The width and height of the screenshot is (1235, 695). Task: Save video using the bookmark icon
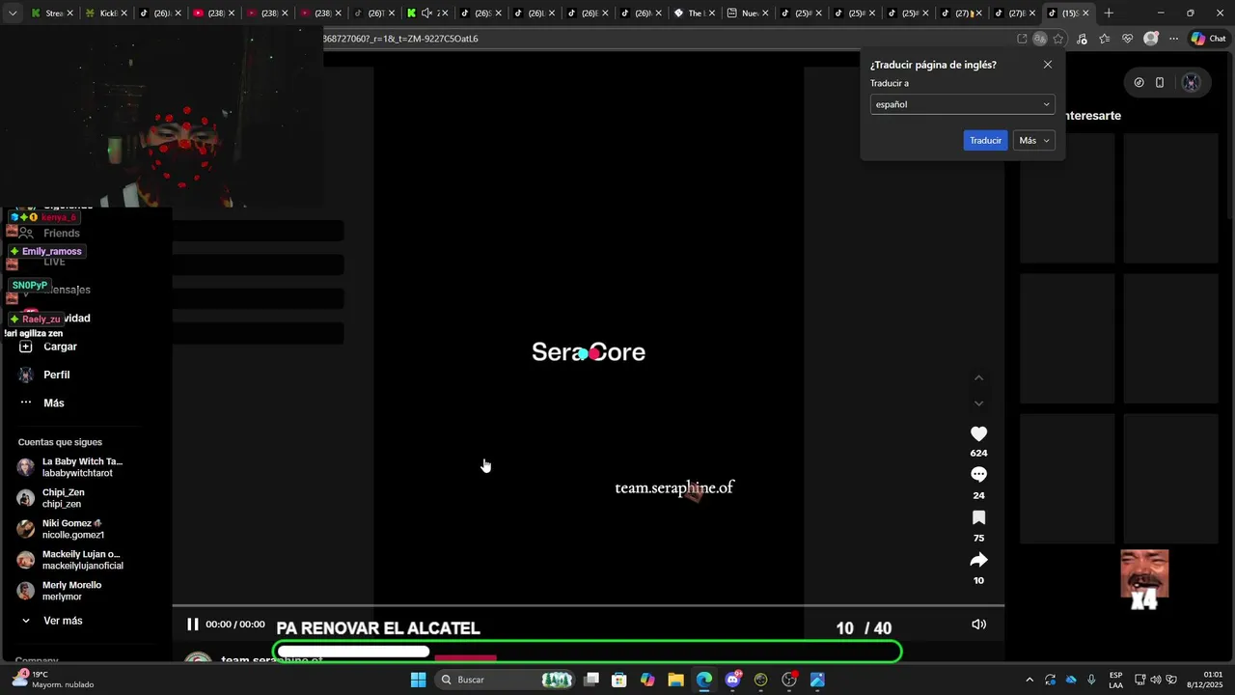point(978,517)
